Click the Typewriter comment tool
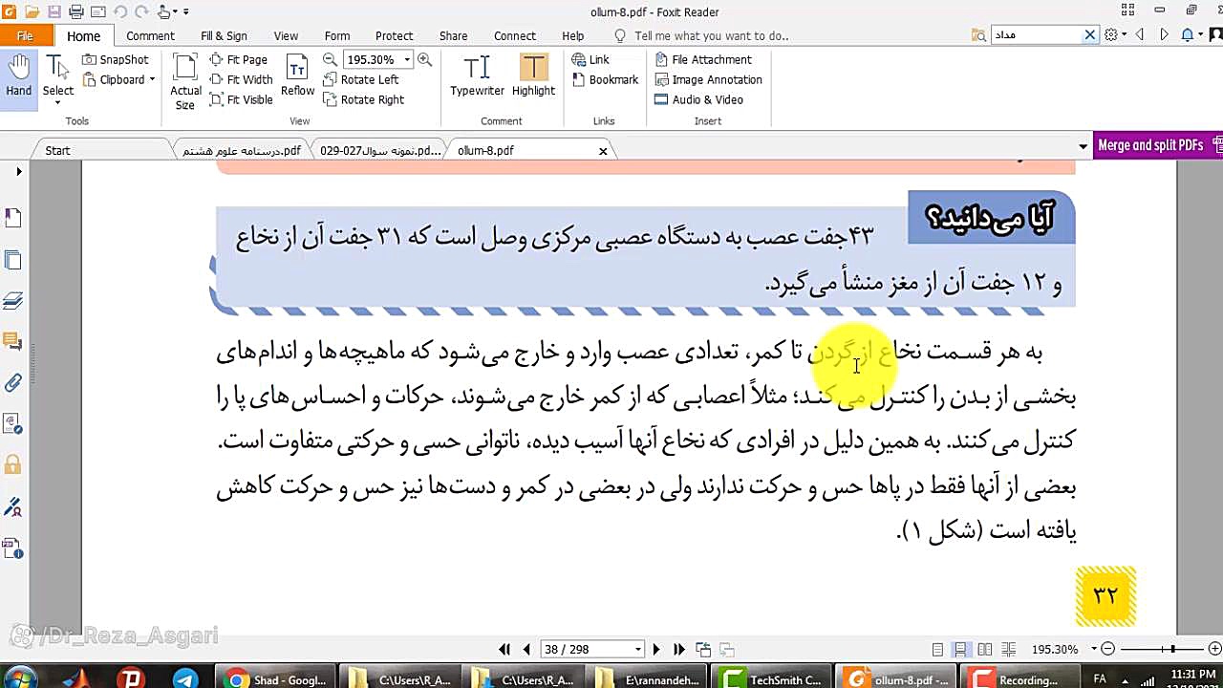Viewport: 1223px width, 688px height. coord(477,76)
